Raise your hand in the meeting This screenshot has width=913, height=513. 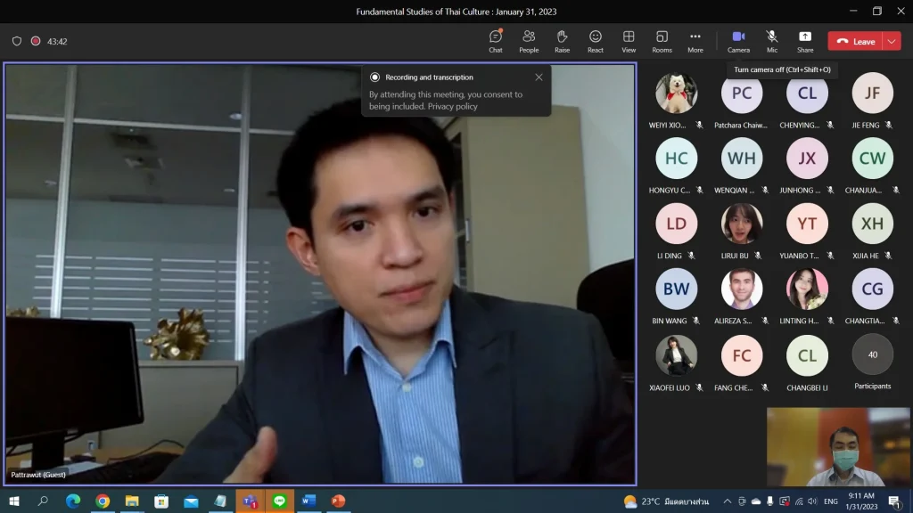[x=562, y=40]
